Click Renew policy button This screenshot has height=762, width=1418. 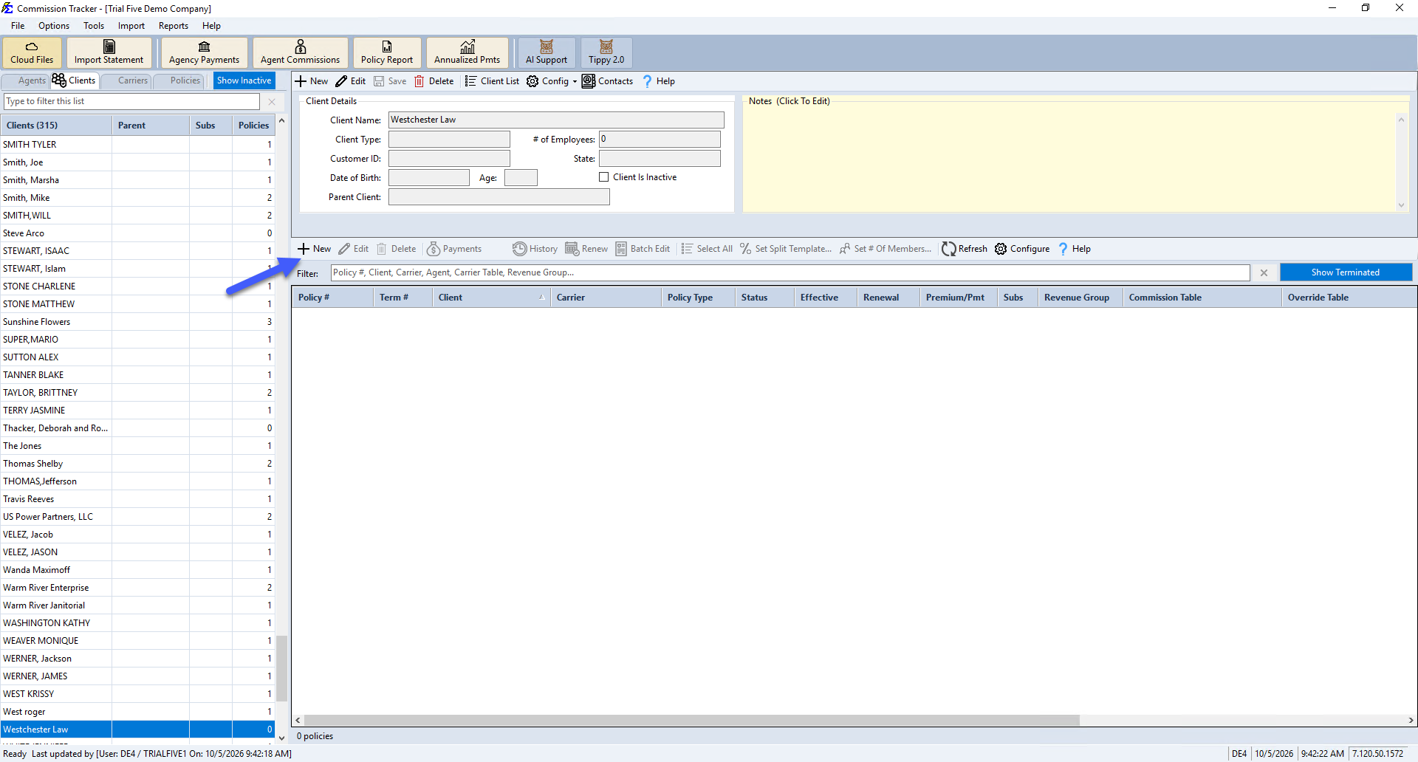click(586, 249)
